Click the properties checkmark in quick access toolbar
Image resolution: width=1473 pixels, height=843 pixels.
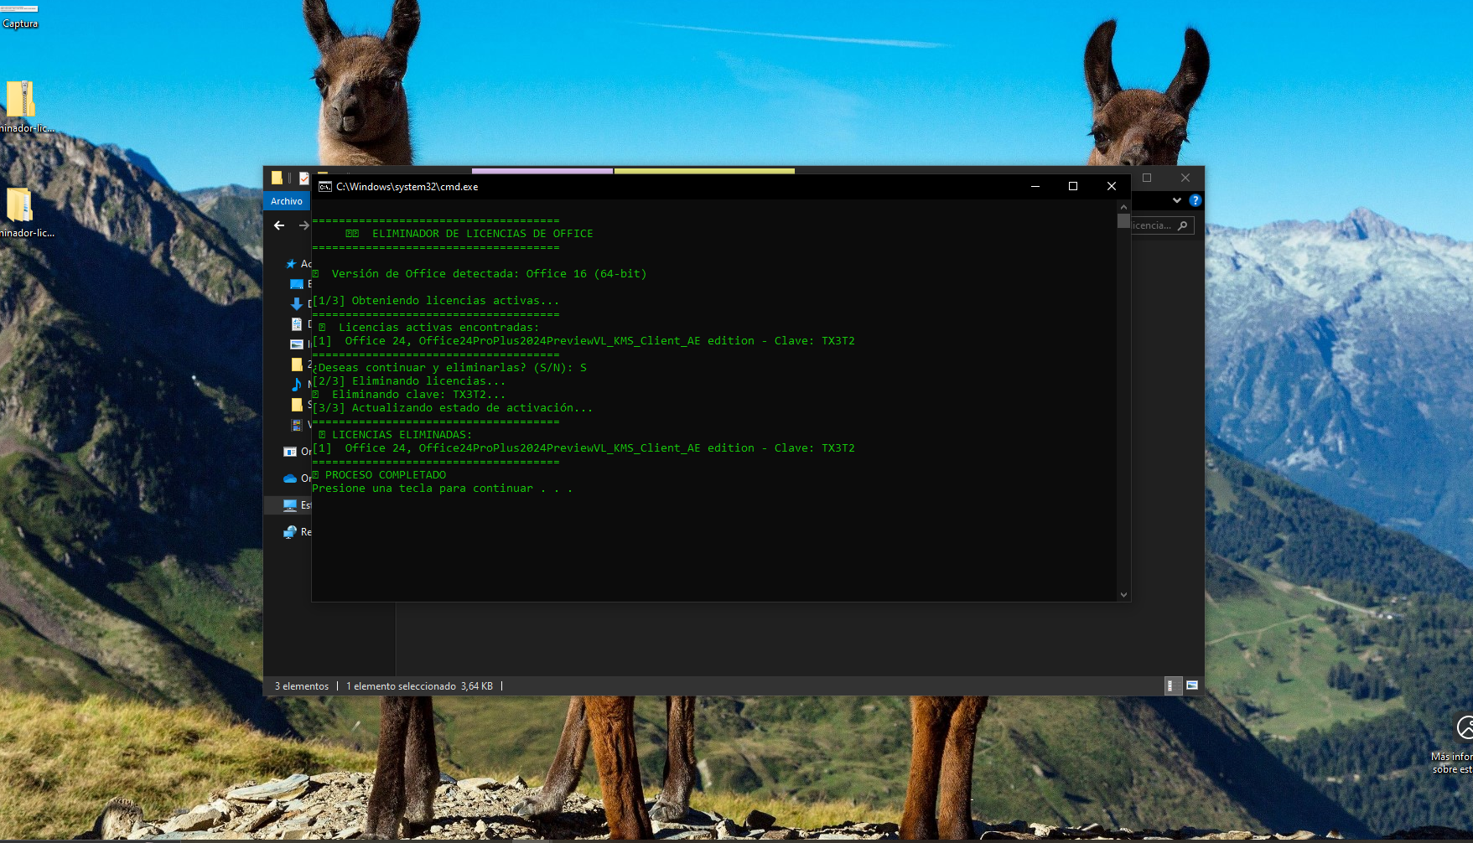[303, 178]
